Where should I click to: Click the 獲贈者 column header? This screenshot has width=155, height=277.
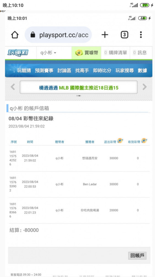(x=90, y=142)
